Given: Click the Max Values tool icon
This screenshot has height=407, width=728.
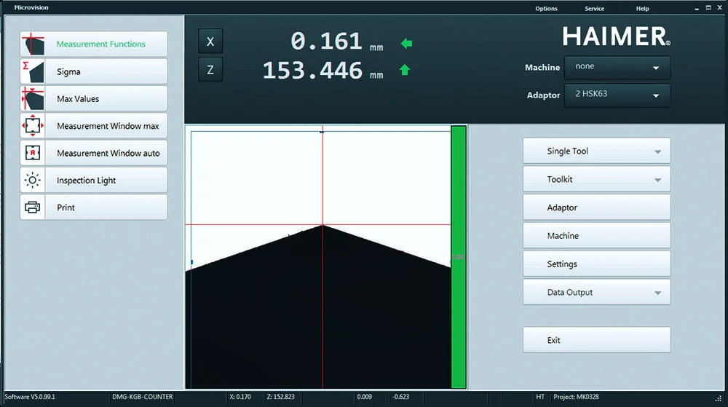Looking at the screenshot, I should [33, 98].
